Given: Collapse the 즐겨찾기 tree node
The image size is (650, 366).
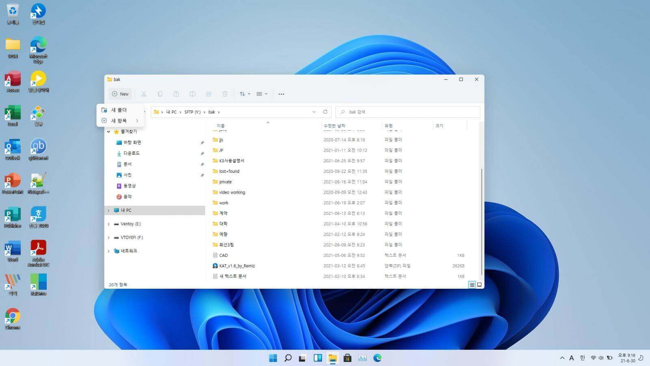Looking at the screenshot, I should coord(108,132).
